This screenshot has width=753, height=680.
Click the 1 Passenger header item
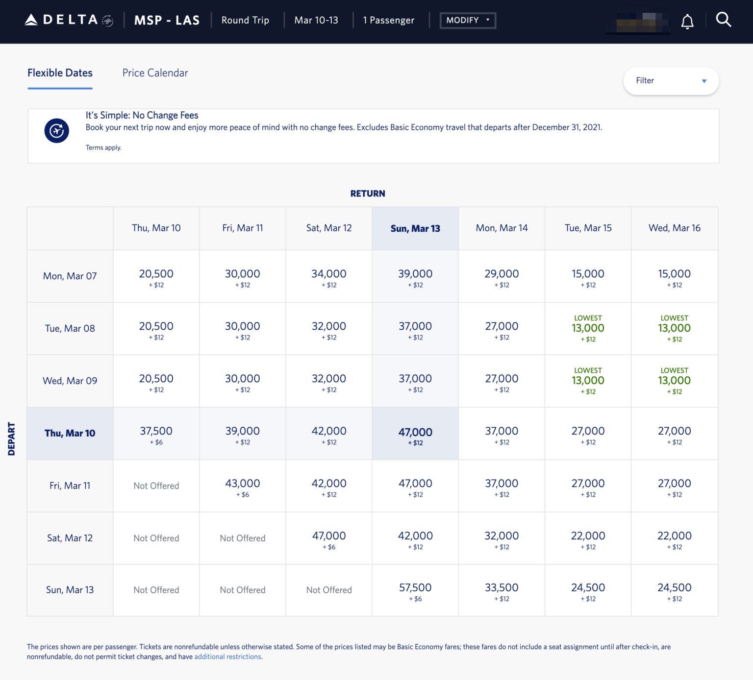tap(388, 20)
